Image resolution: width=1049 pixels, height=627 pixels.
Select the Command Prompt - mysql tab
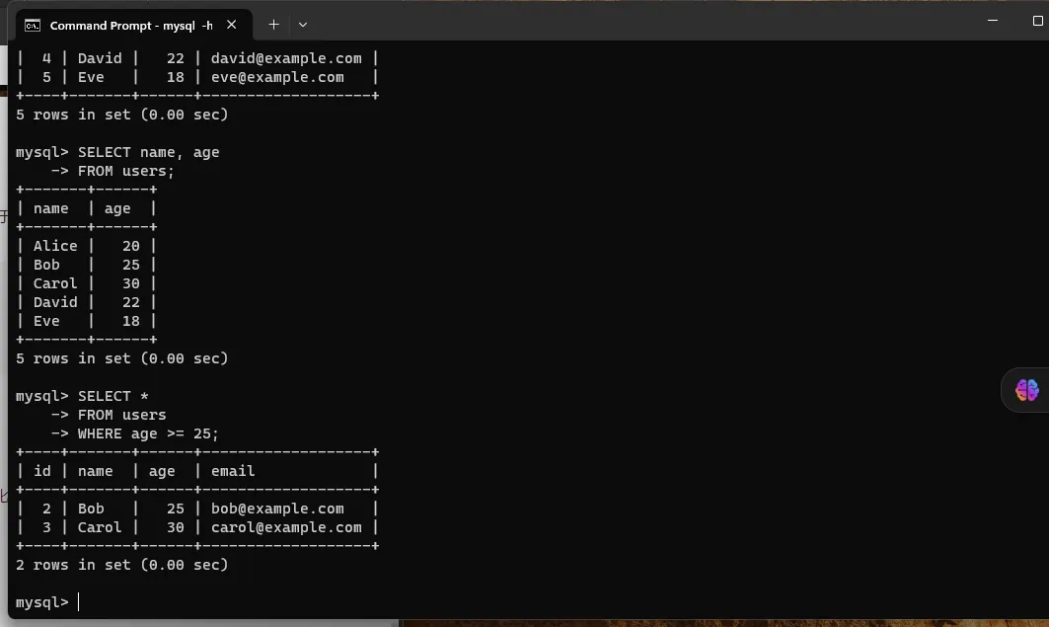coord(128,25)
